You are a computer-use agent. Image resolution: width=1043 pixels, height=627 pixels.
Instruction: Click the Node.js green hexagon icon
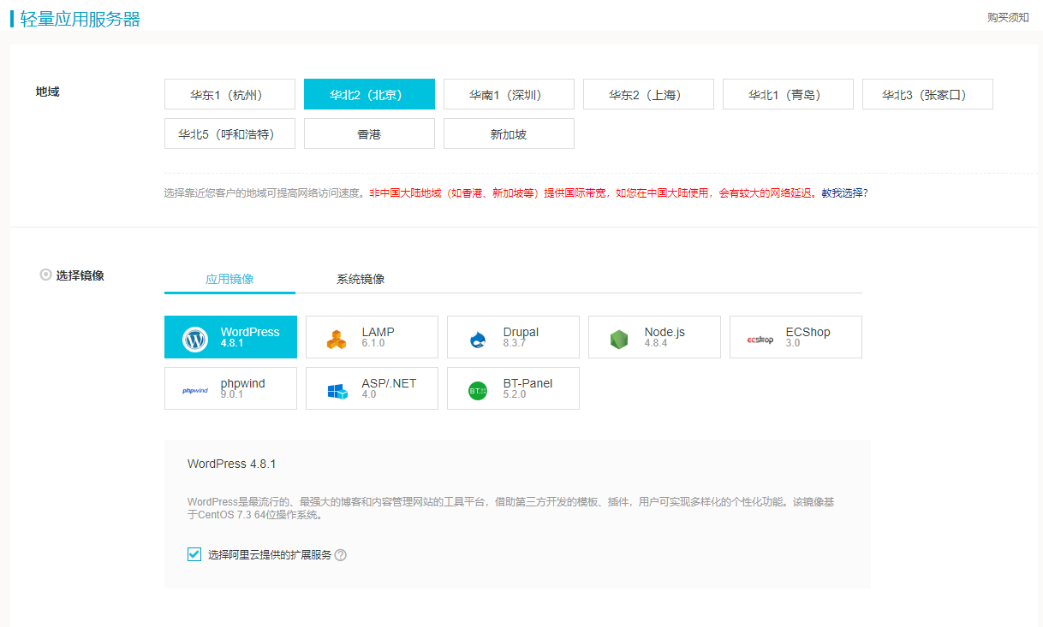tap(619, 340)
